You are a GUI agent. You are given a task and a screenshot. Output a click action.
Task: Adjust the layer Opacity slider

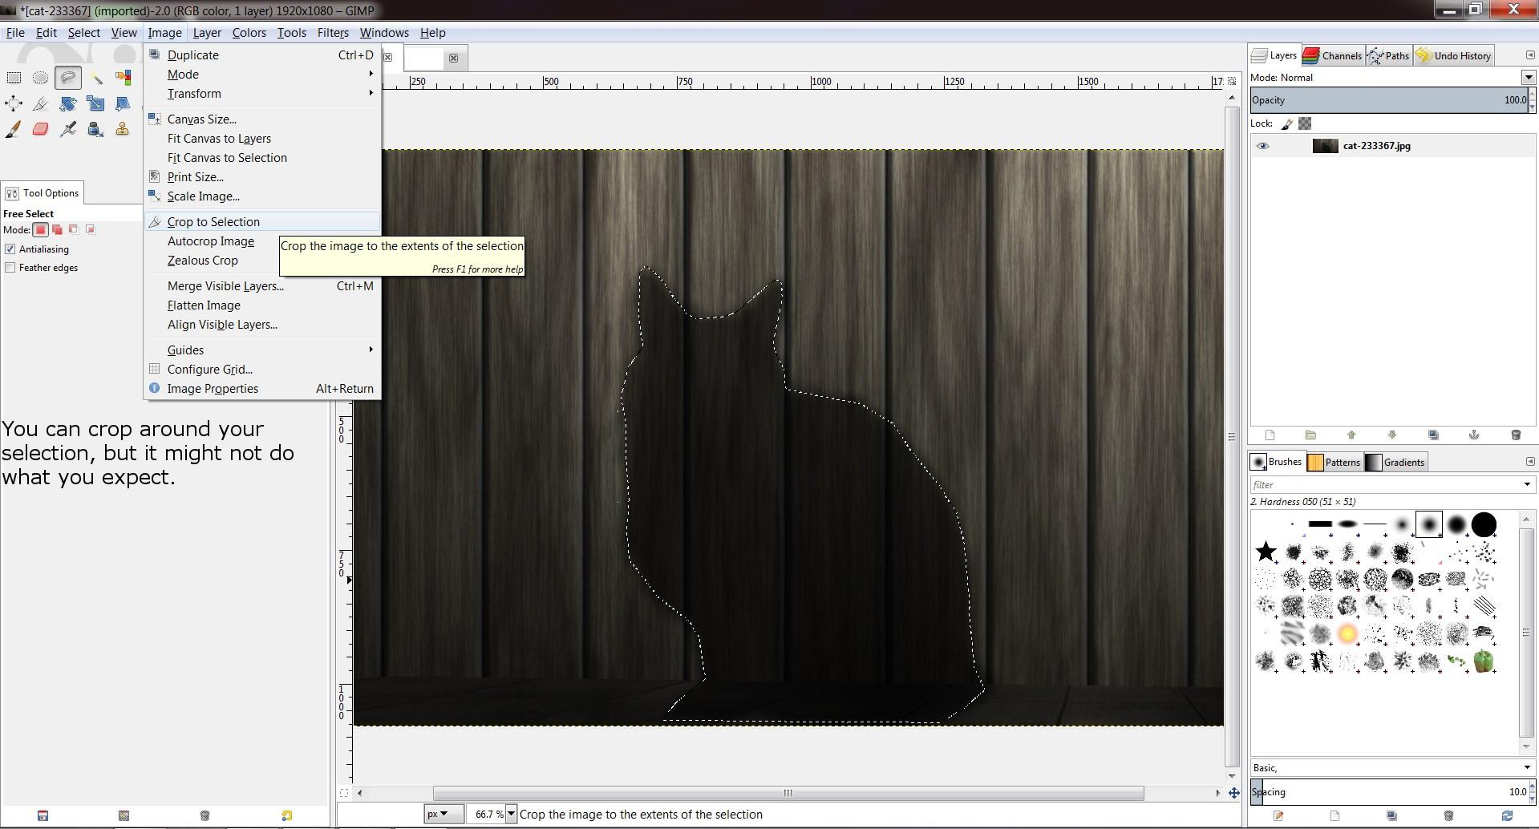tap(1387, 100)
